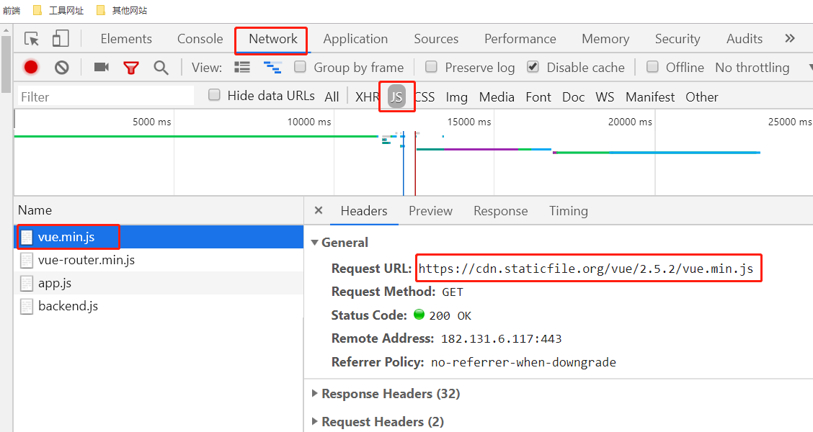View the Timing detail tab

(568, 211)
